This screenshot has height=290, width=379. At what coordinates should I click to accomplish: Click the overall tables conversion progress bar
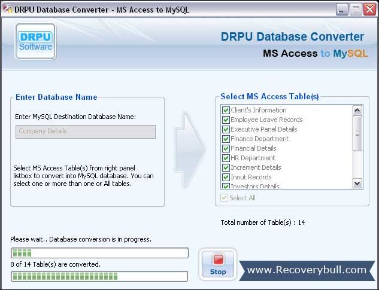(x=99, y=276)
